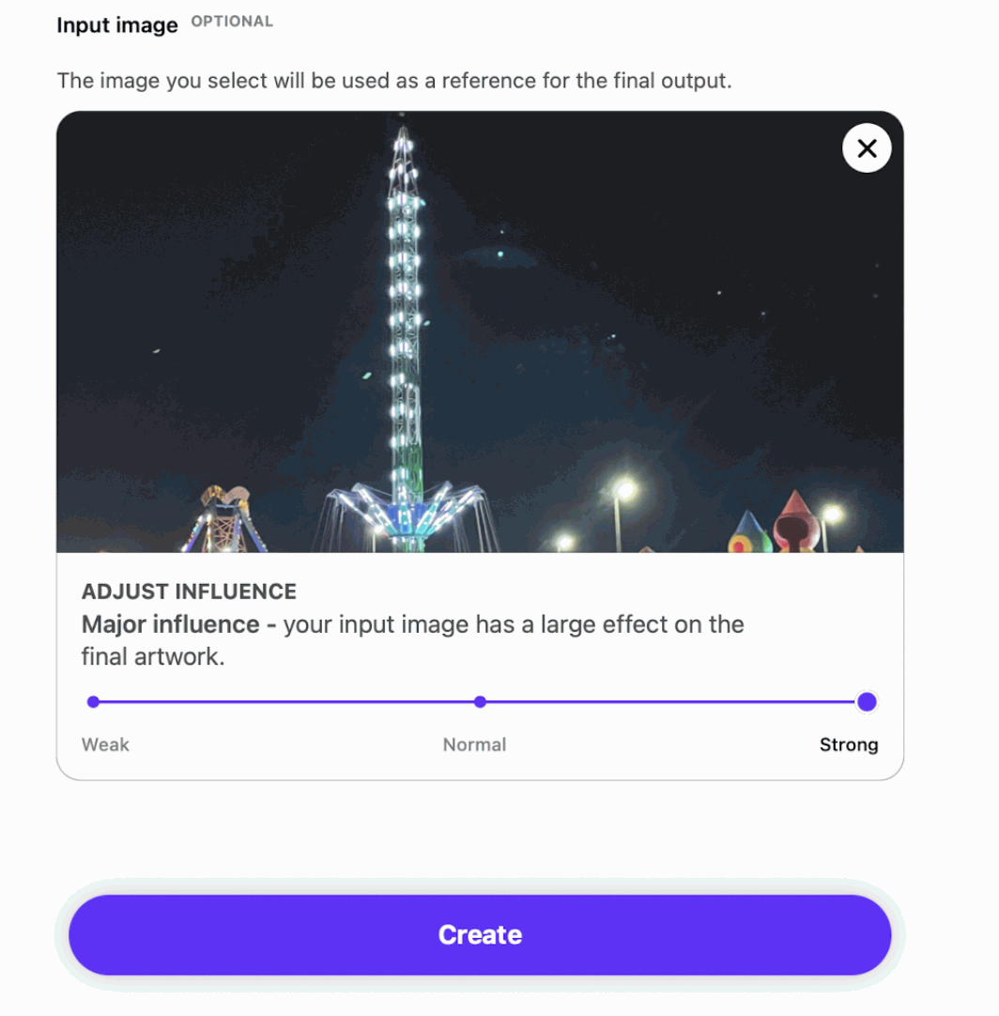Select the Strong label under the slider
Image resolution: width=999 pixels, height=1016 pixels.
tap(849, 745)
